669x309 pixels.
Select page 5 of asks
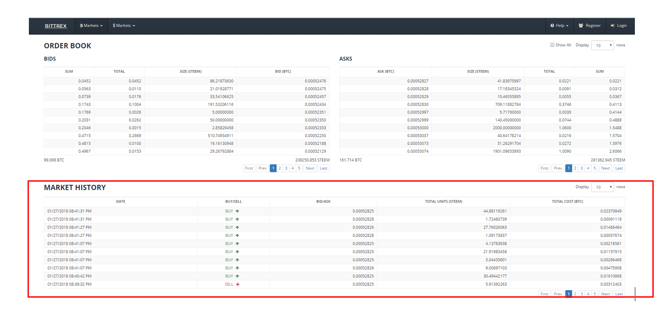[x=595, y=168]
